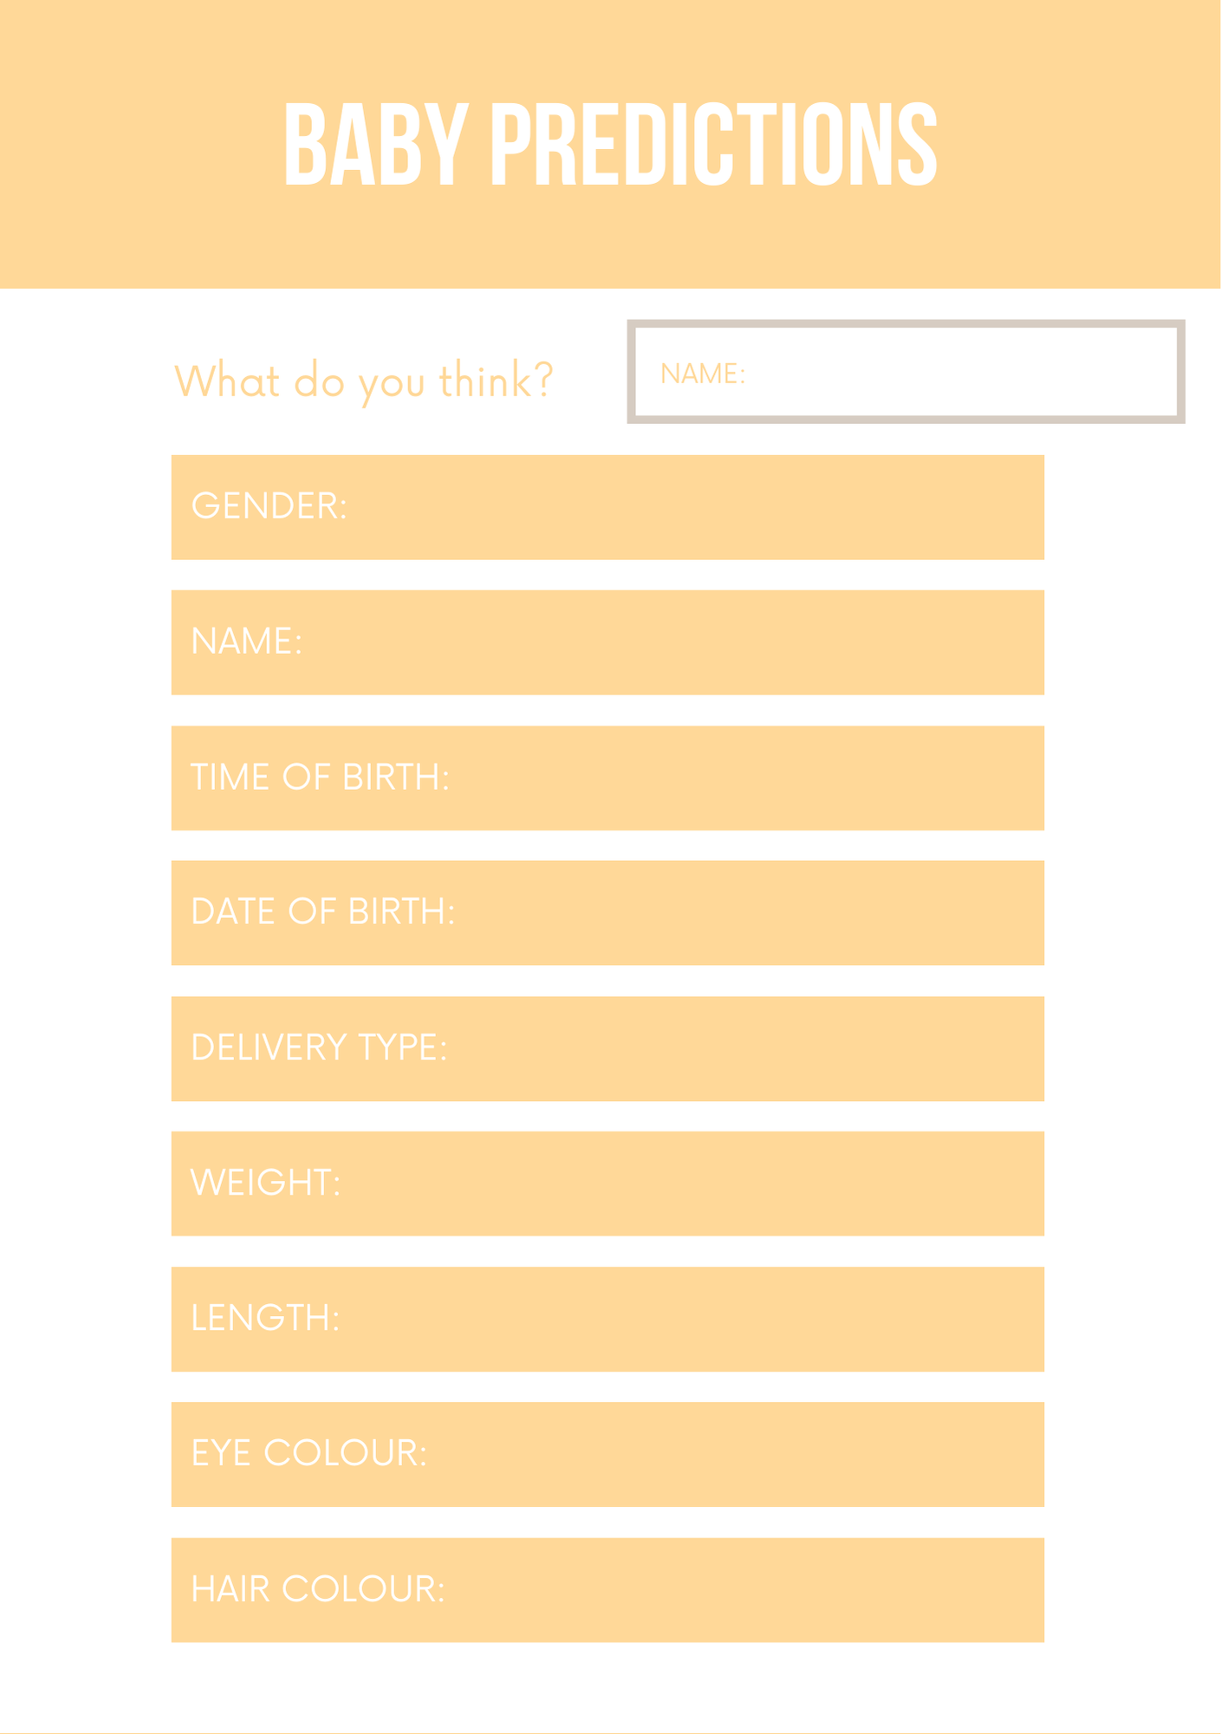The height and width of the screenshot is (1734, 1221).
Task: Click the GENDER: label text
Action: click(269, 506)
